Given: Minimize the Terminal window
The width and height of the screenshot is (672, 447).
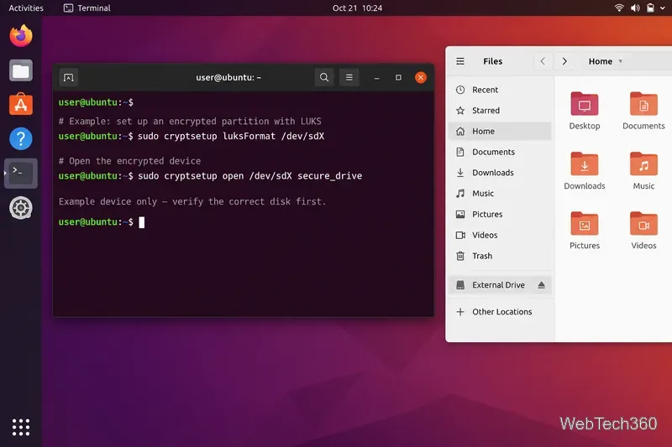Looking at the screenshot, I should (x=376, y=77).
